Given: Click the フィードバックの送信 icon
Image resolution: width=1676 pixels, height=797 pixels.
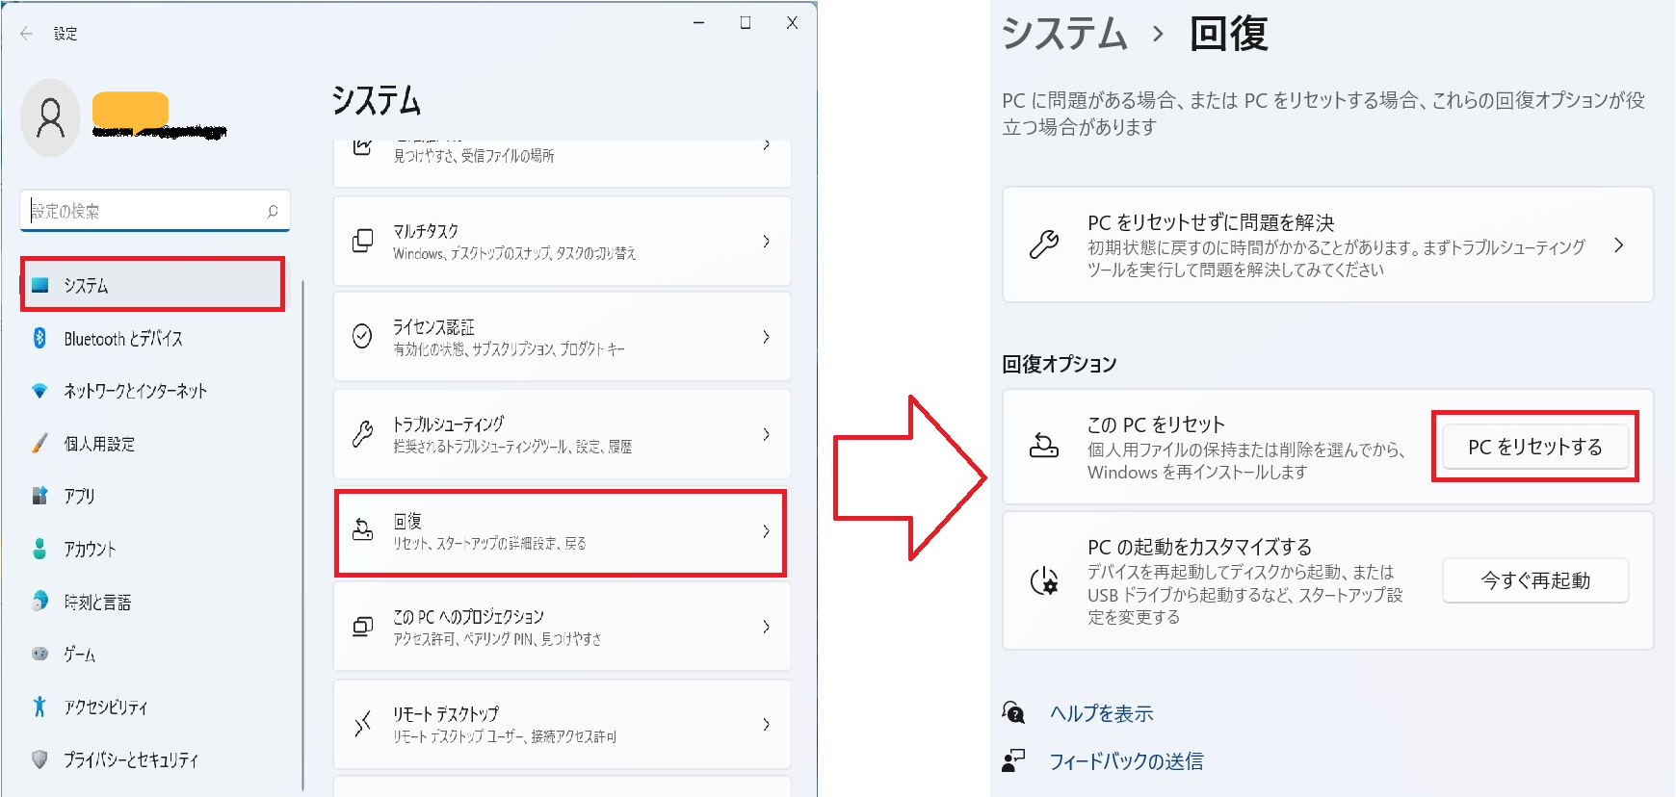Looking at the screenshot, I should pyautogui.click(x=1013, y=760).
